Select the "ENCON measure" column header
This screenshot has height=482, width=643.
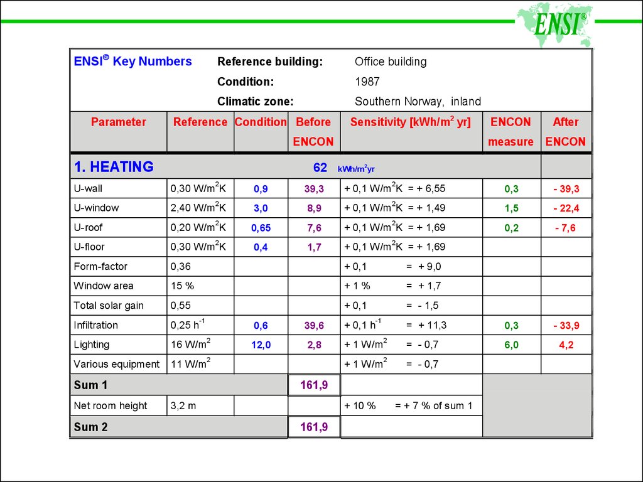point(511,132)
